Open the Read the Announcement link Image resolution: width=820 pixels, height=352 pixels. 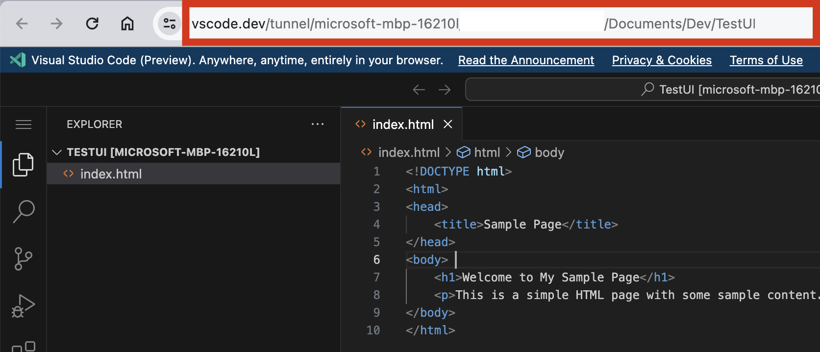tap(526, 60)
